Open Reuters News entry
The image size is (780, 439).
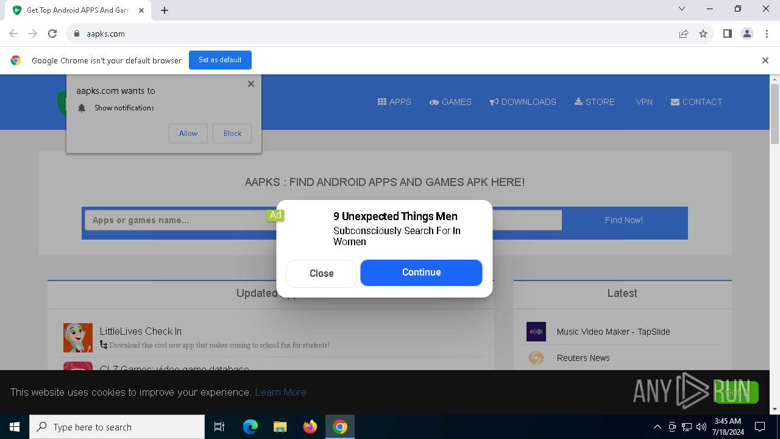click(x=583, y=358)
